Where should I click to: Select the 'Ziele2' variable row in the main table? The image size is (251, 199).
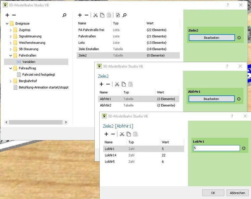128,55
